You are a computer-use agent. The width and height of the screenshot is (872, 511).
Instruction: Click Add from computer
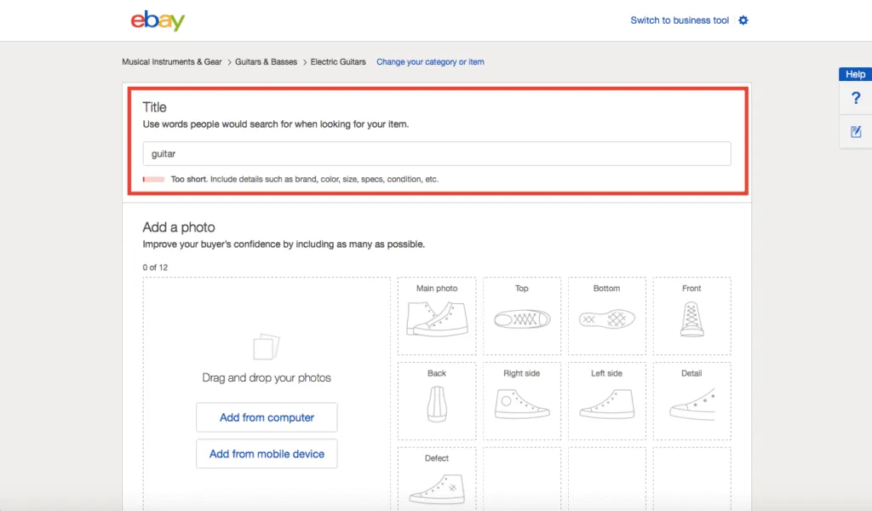click(266, 417)
